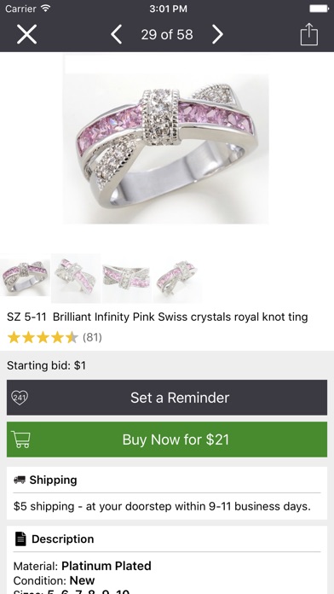Image resolution: width=334 pixels, height=594 pixels.
Task: Select the first ring thumbnail
Action: pos(25,278)
